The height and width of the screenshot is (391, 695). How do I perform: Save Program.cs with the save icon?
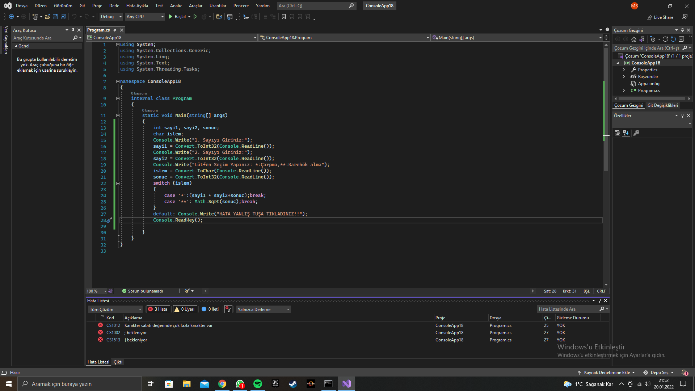click(x=55, y=17)
